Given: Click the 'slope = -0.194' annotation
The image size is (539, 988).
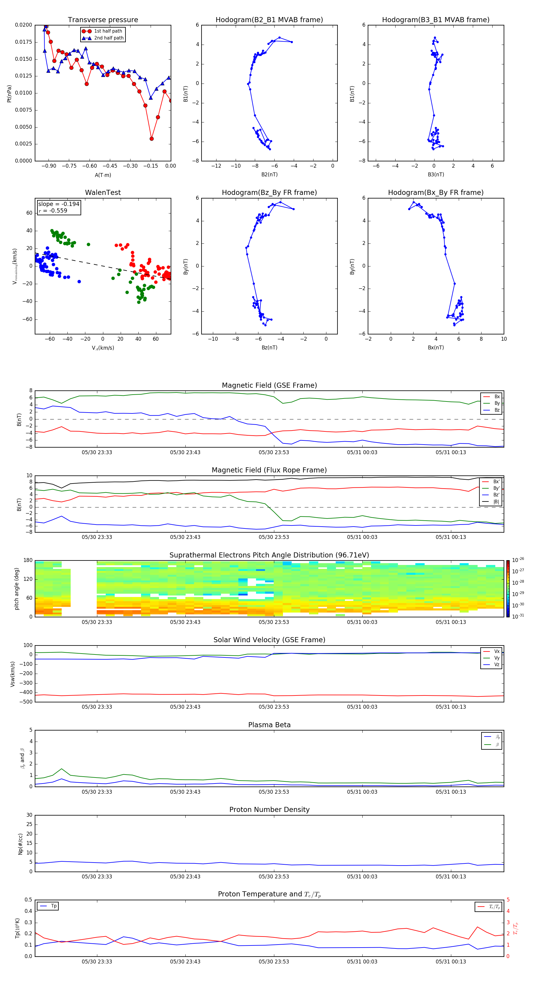Looking at the screenshot, I should (x=59, y=204).
